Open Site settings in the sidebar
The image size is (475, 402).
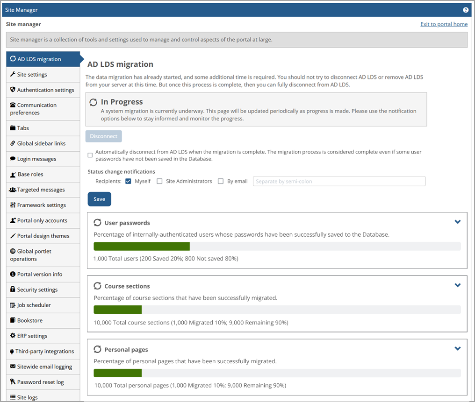pos(43,74)
